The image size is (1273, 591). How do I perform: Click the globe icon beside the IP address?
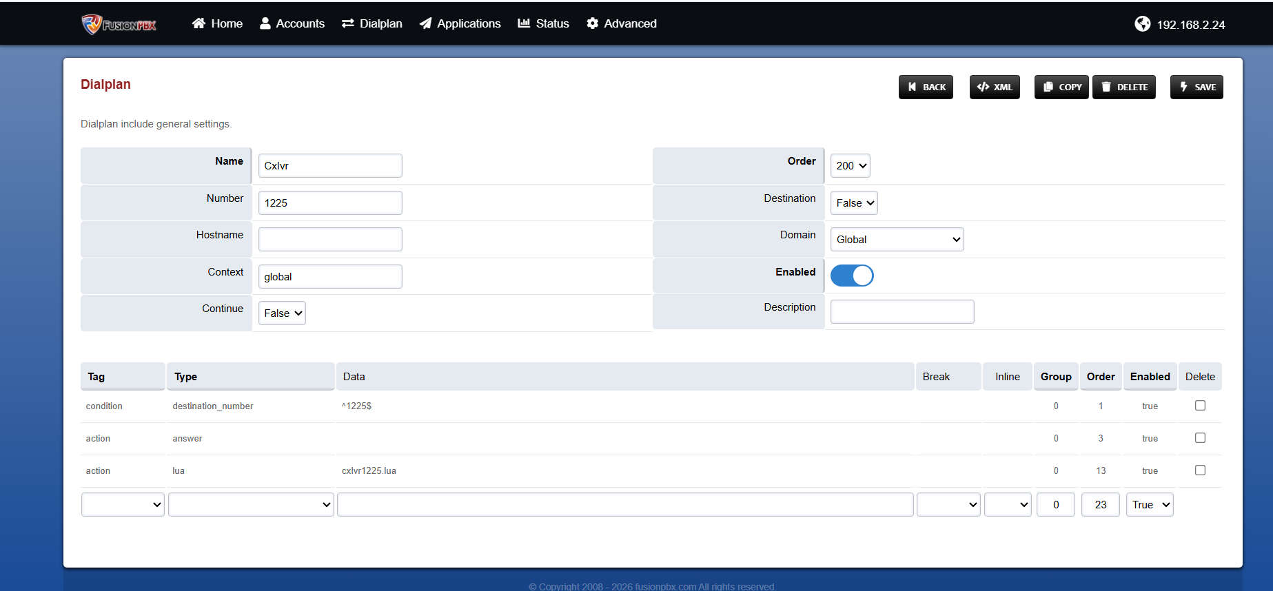pyautogui.click(x=1142, y=24)
